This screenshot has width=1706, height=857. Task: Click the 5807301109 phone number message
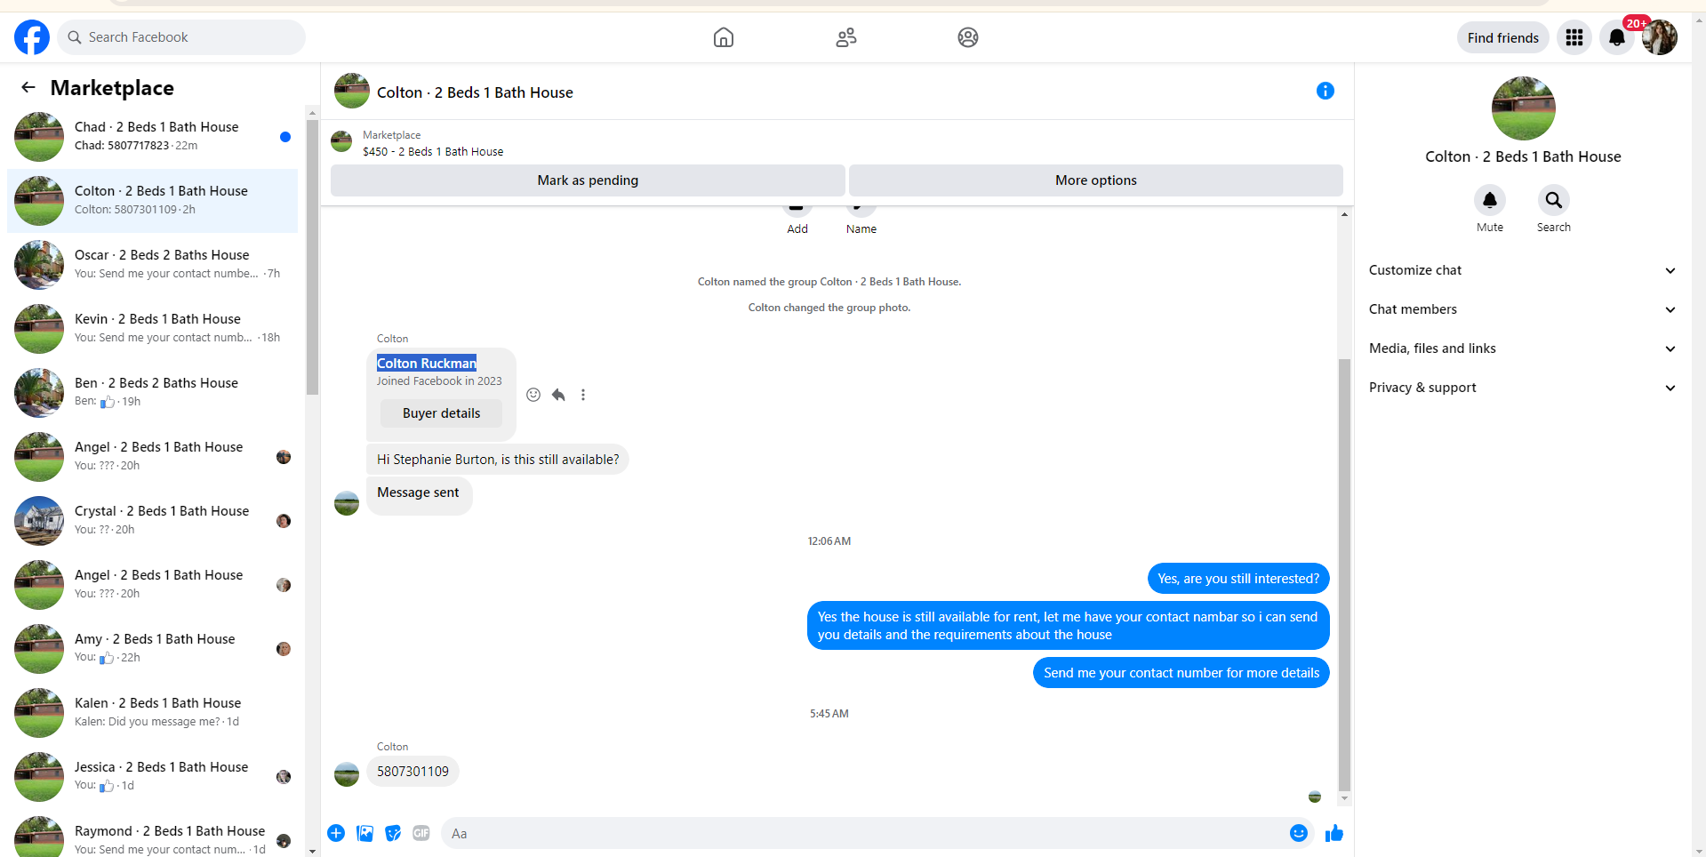pyautogui.click(x=412, y=772)
